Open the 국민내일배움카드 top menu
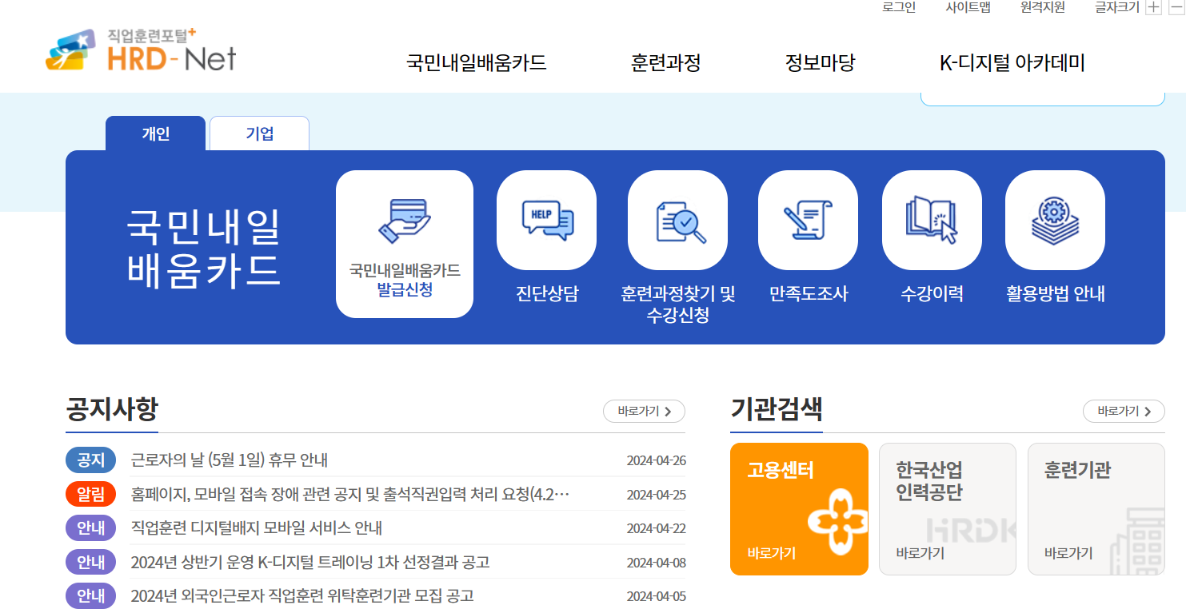This screenshot has height=613, width=1186. click(477, 62)
